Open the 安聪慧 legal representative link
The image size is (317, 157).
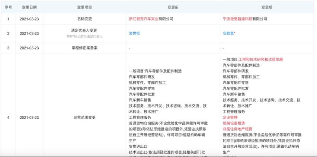coord(229,33)
